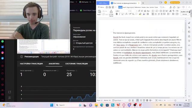
Task: Click the Paste clipboard icon
Action: click(99, 12)
